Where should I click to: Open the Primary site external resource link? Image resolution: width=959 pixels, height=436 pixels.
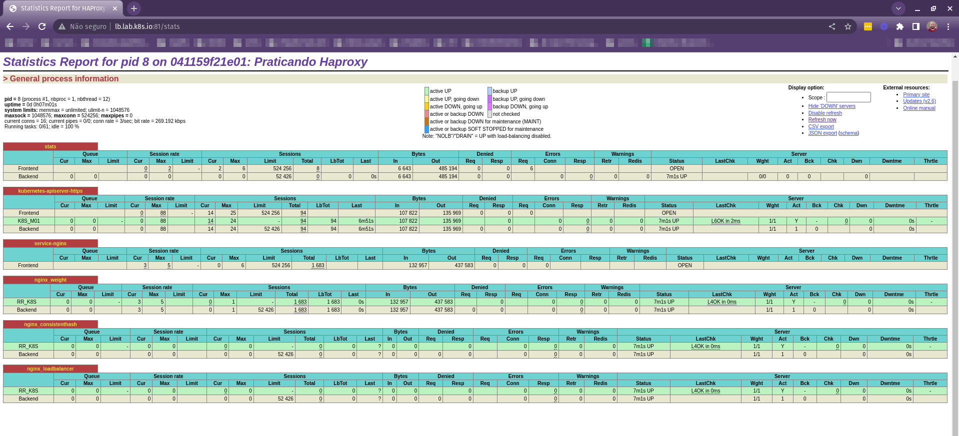916,95
